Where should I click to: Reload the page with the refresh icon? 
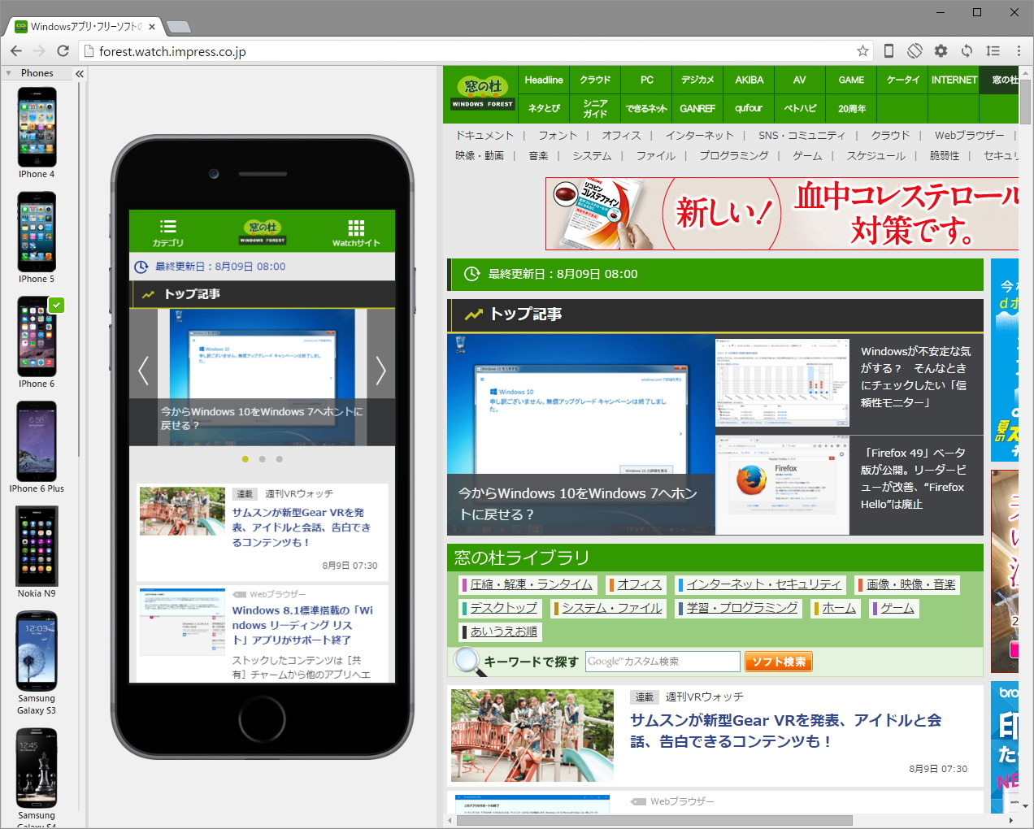pos(63,50)
